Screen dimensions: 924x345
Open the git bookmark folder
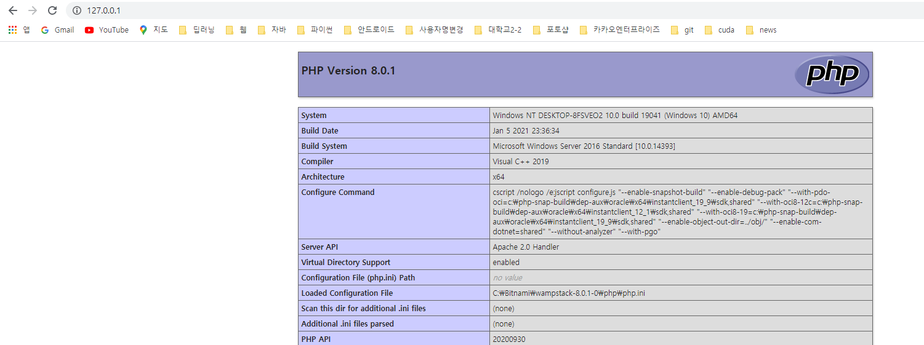click(x=682, y=30)
